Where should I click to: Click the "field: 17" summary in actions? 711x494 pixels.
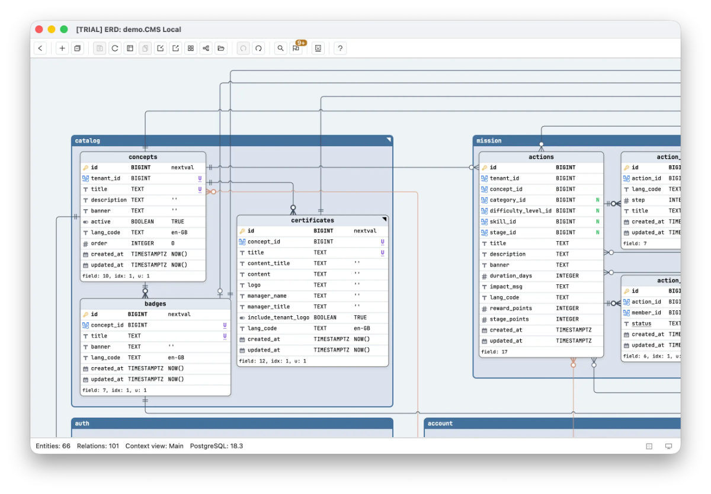pos(493,352)
